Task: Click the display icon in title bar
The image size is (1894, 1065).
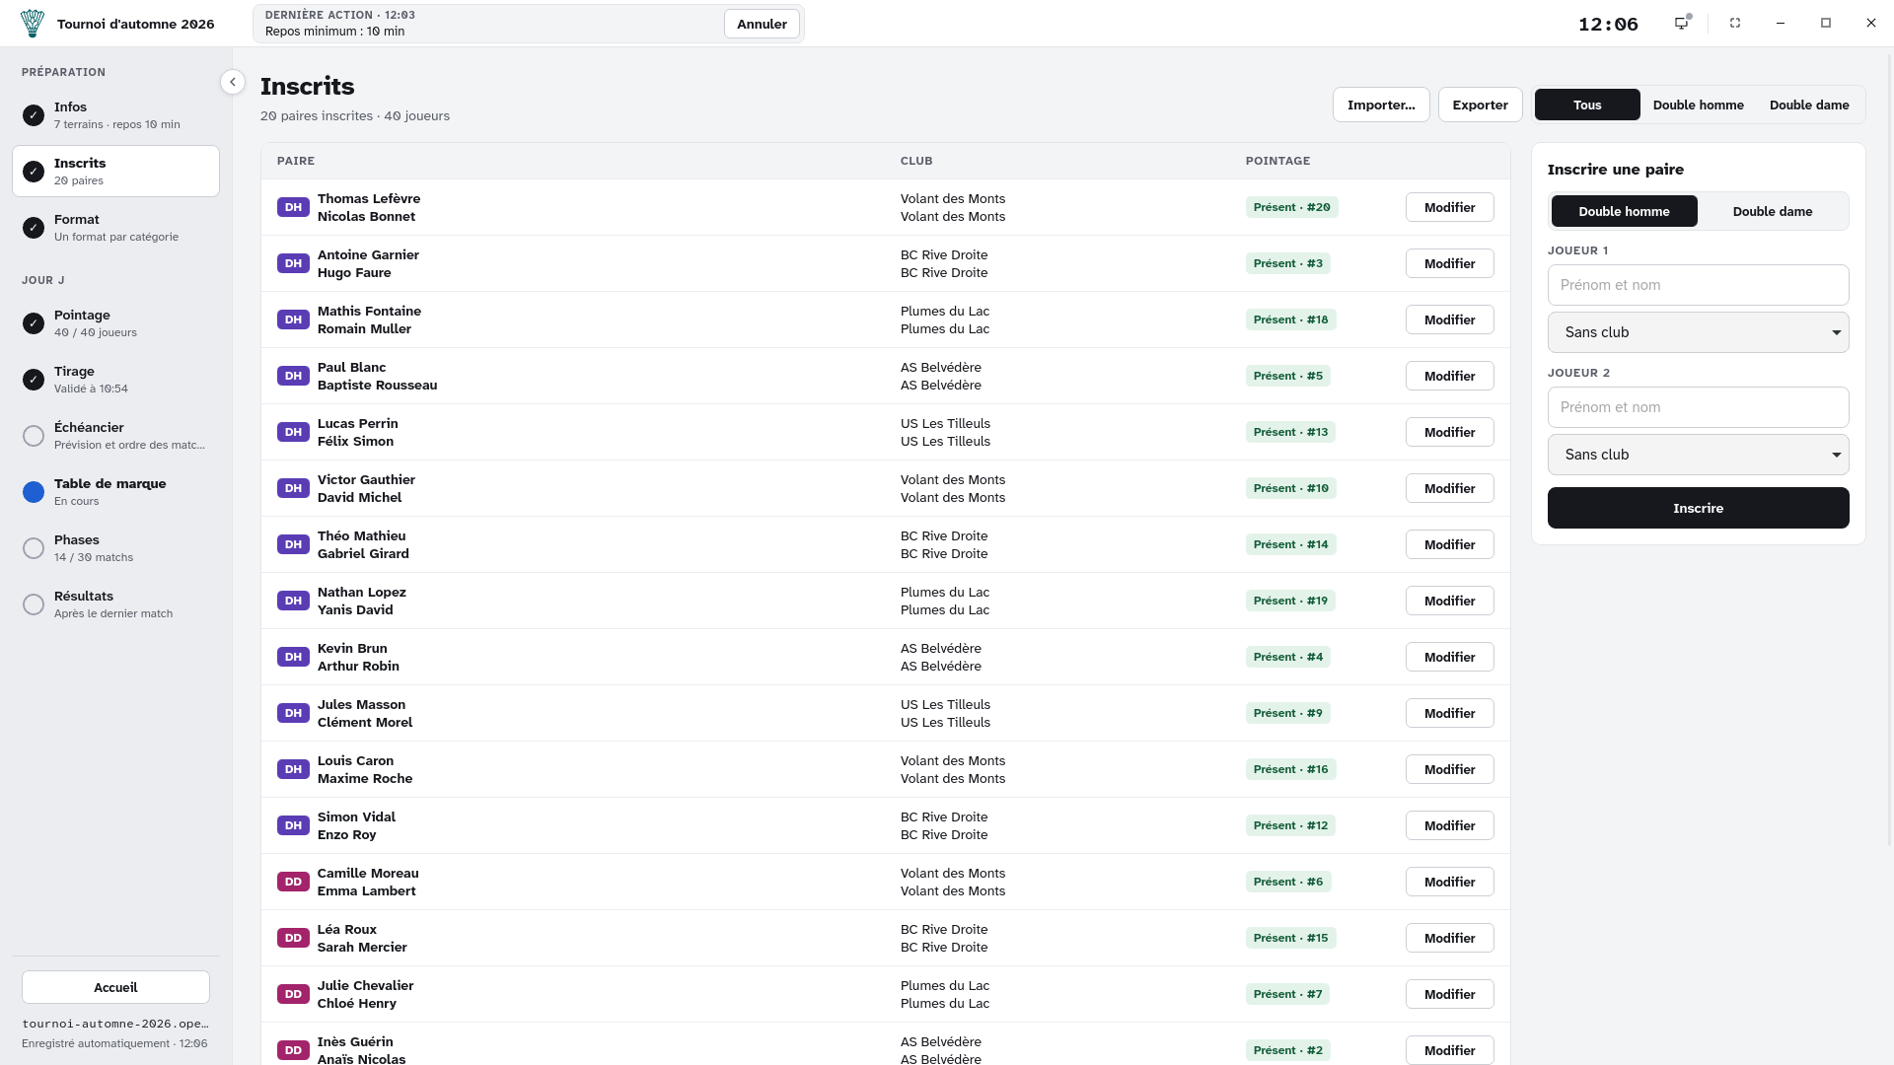Action: 1682,23
